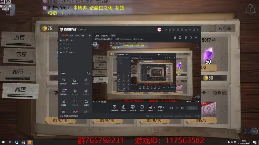Open the hamburger menu in title bar
The height and width of the screenshot is (145, 259).
[x=186, y=30]
